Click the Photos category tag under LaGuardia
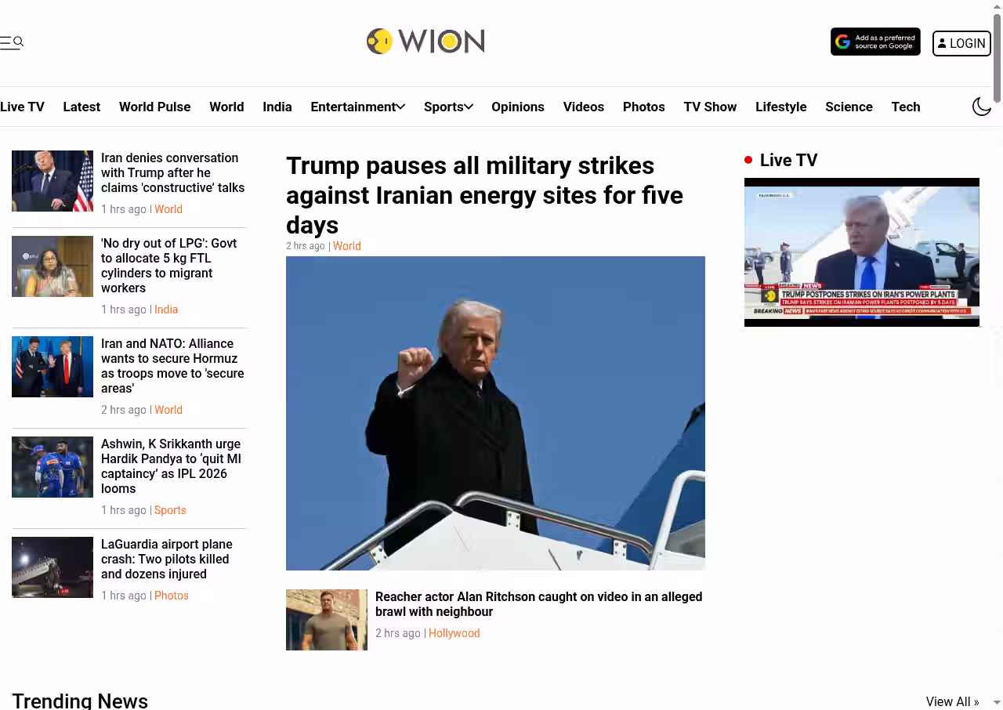This screenshot has width=1003, height=710. coord(171,596)
